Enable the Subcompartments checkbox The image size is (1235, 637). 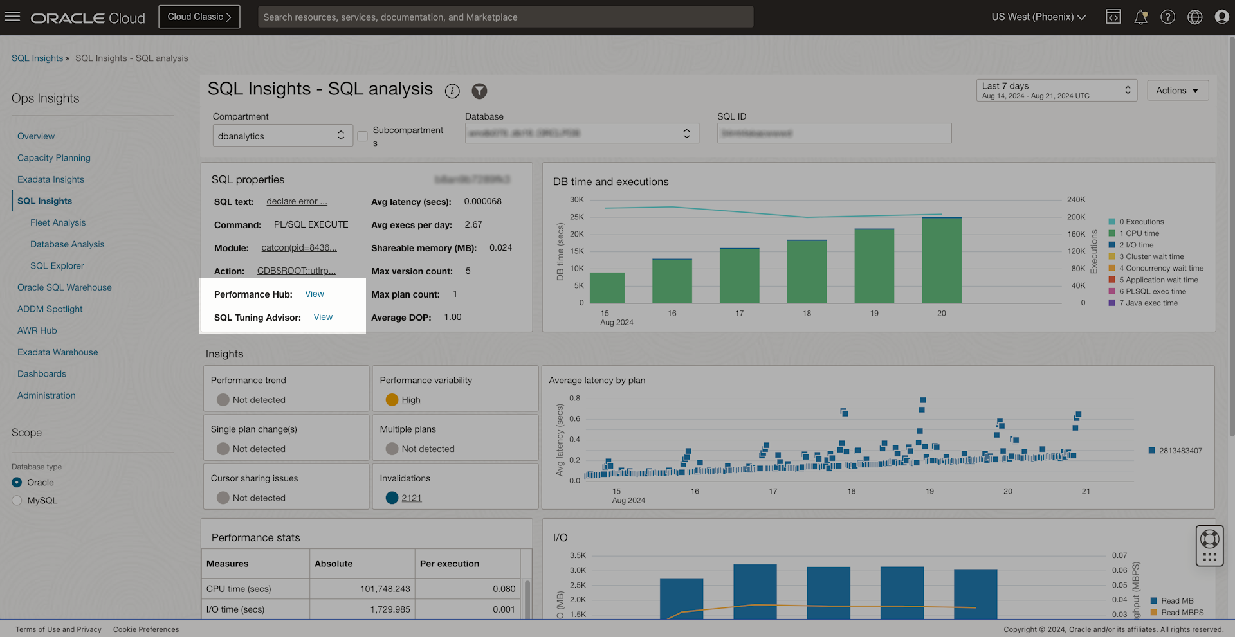click(x=363, y=136)
